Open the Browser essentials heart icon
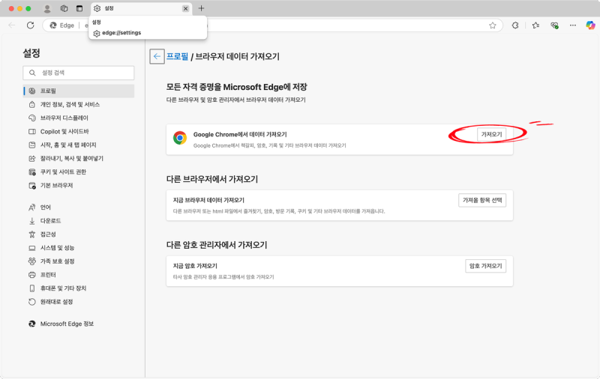The image size is (600, 379). pos(554,25)
